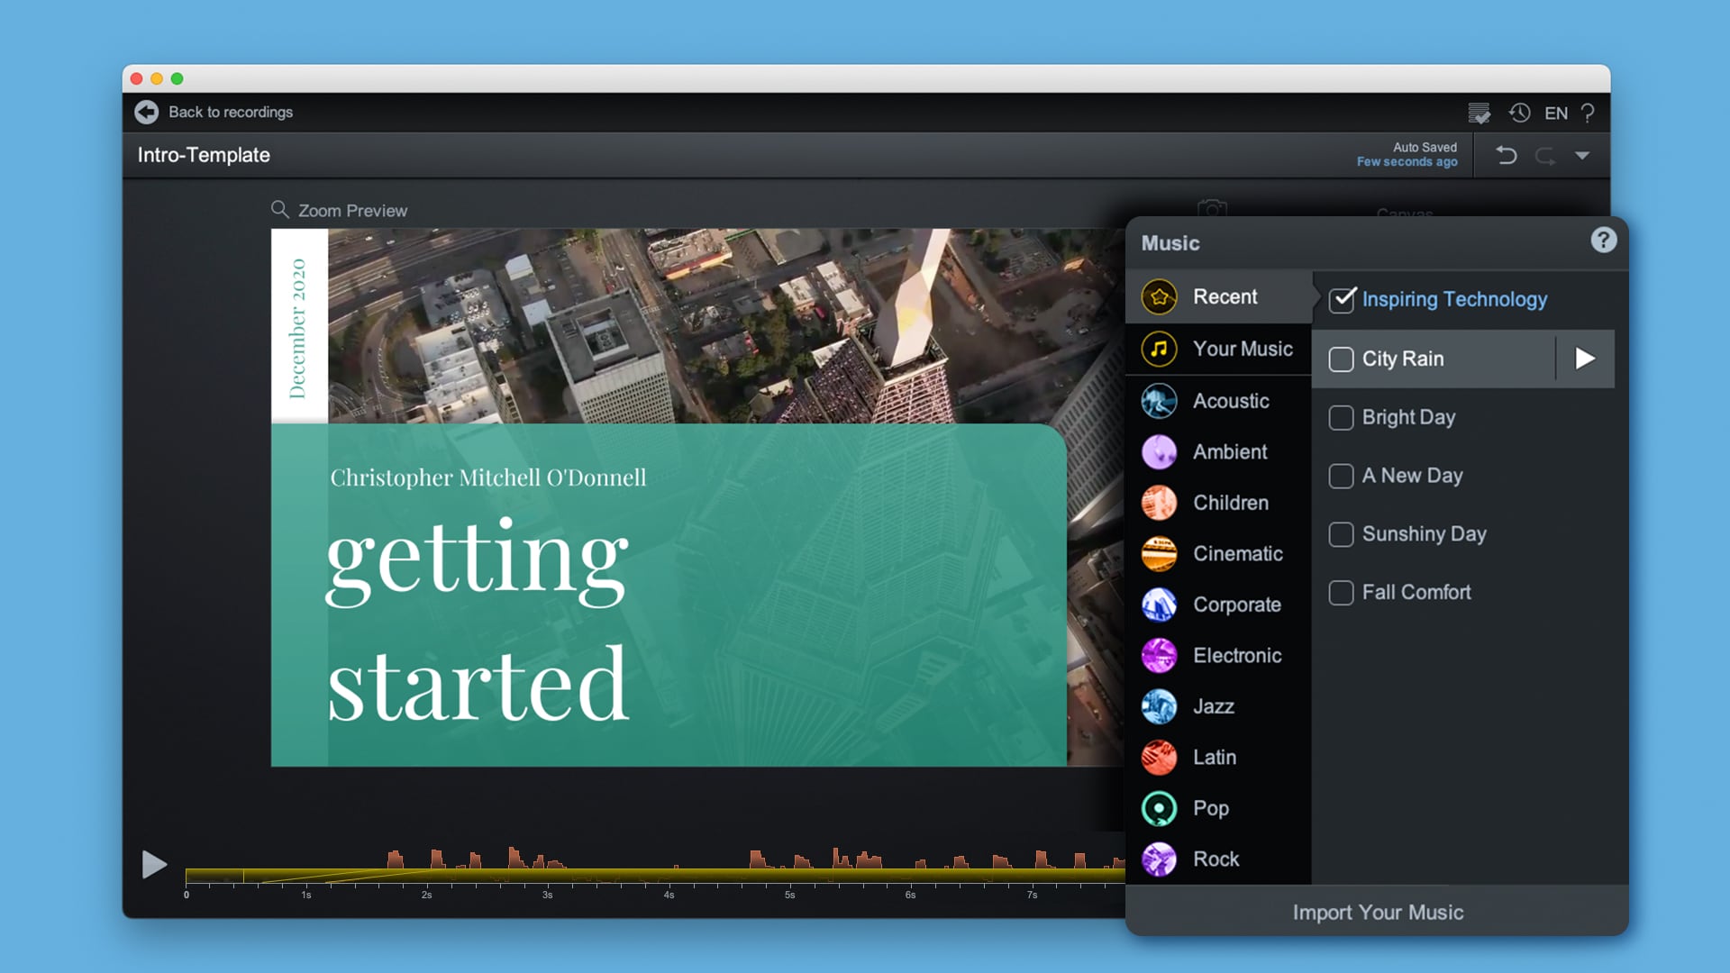Select the Pop music category item
The height and width of the screenshot is (973, 1730).
pos(1208,808)
